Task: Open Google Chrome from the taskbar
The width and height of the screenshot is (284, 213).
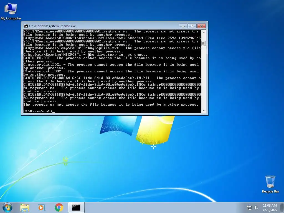Action: [x=59, y=207]
